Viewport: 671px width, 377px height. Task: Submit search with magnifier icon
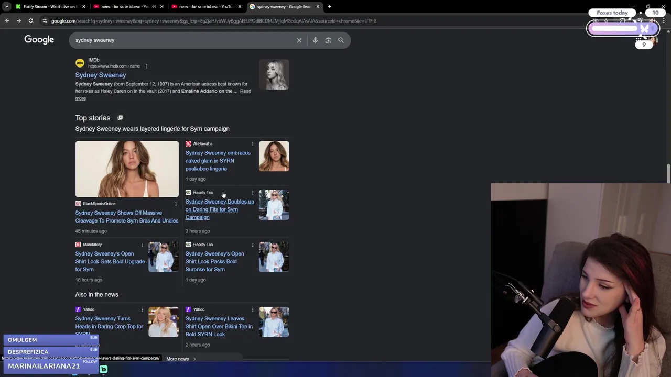coord(341,40)
